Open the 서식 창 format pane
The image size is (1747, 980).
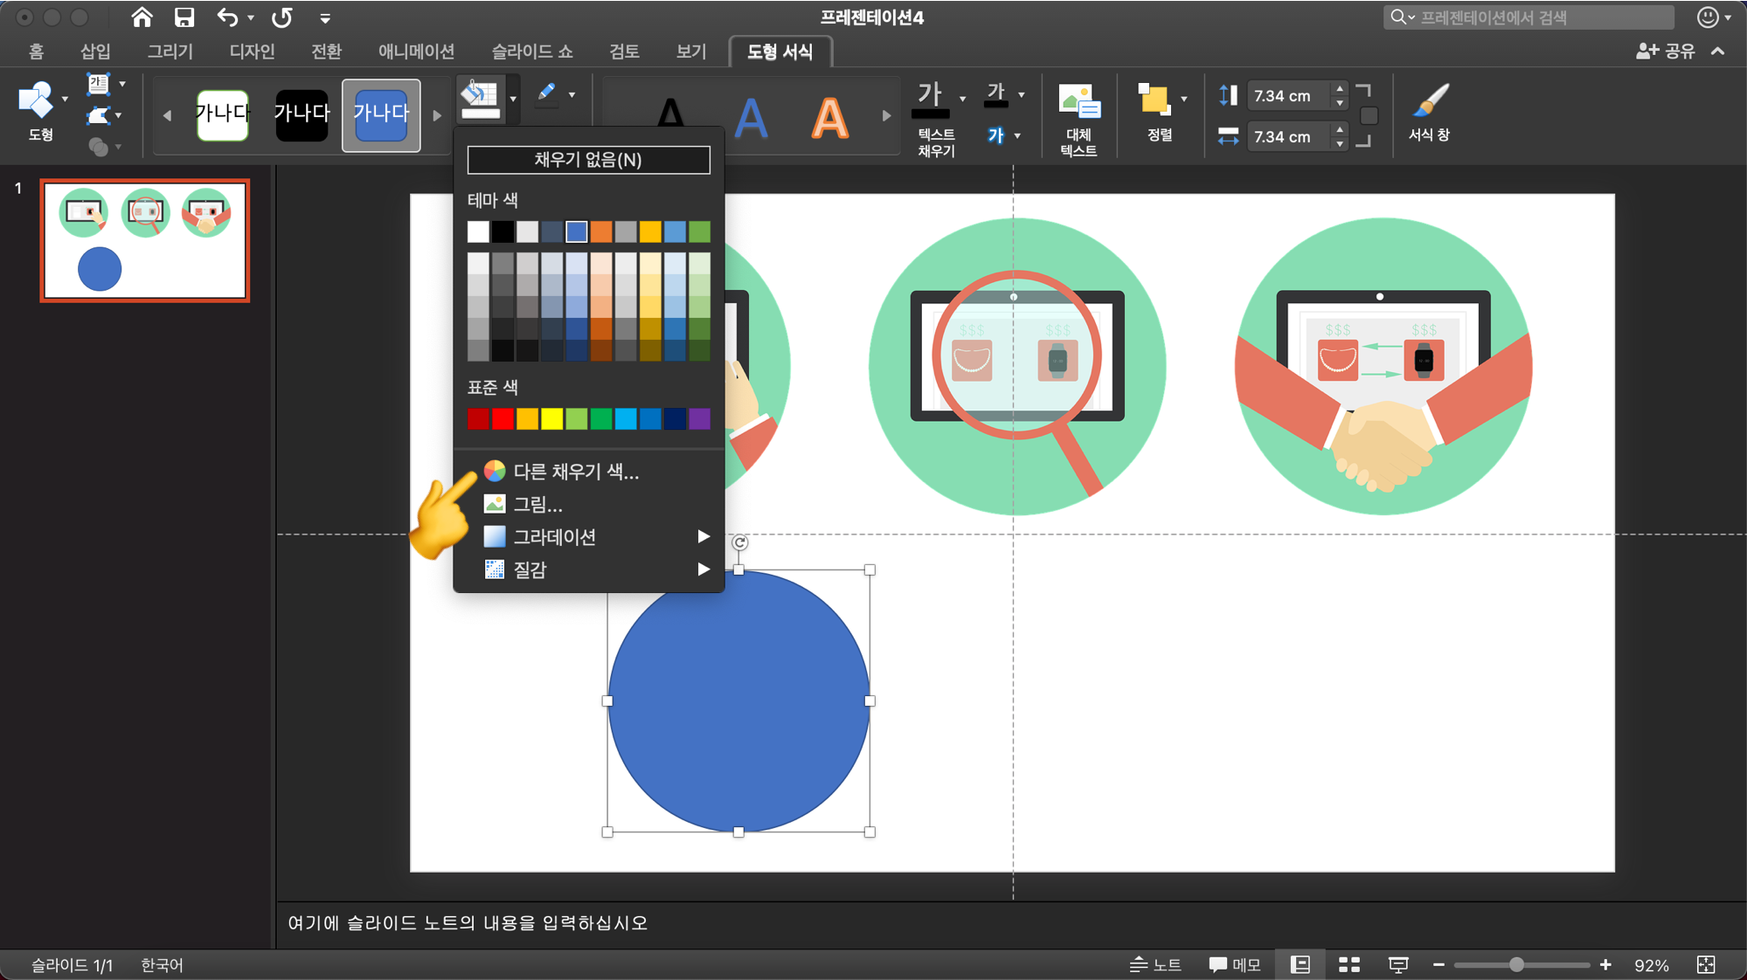[x=1429, y=113]
